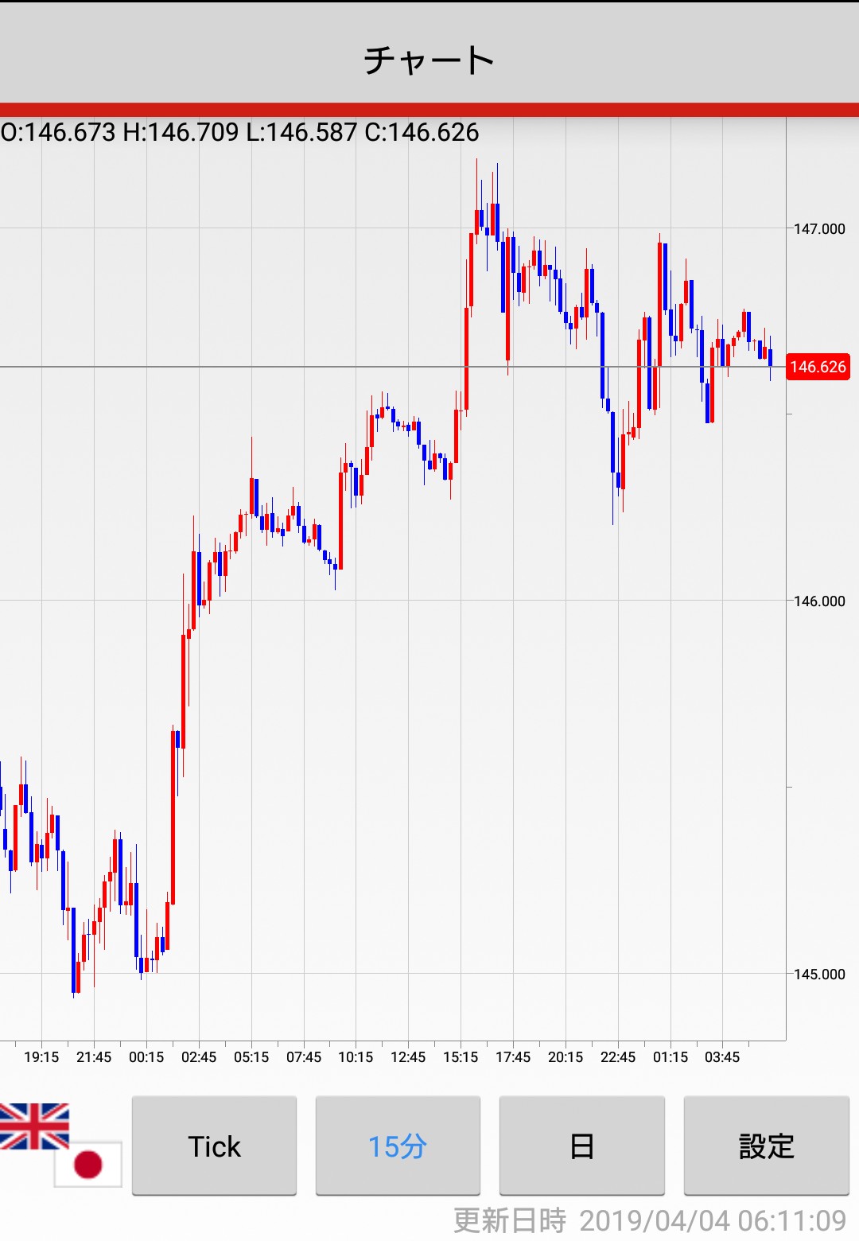Select the 22:45 time axis marker
Viewport: 859px width, 1241px height.
618,1057
